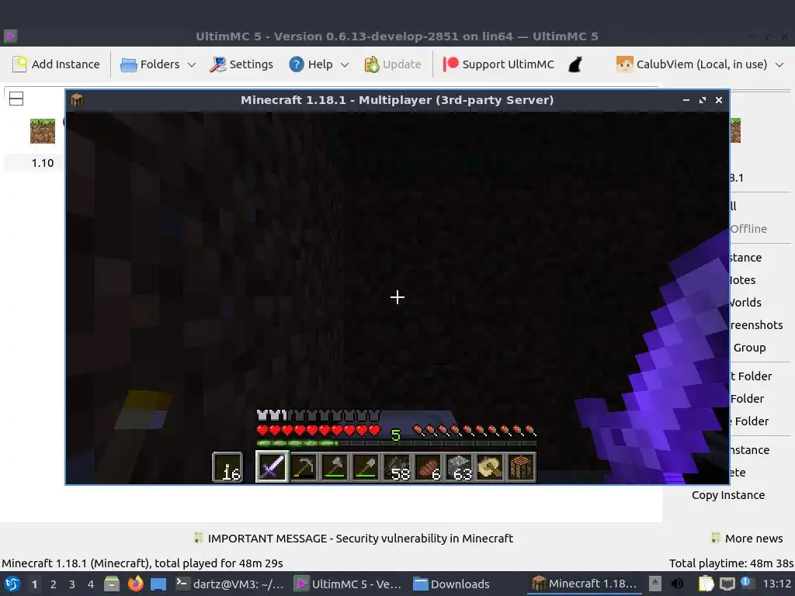Select the hotbar slot with 6 food items

click(x=429, y=466)
